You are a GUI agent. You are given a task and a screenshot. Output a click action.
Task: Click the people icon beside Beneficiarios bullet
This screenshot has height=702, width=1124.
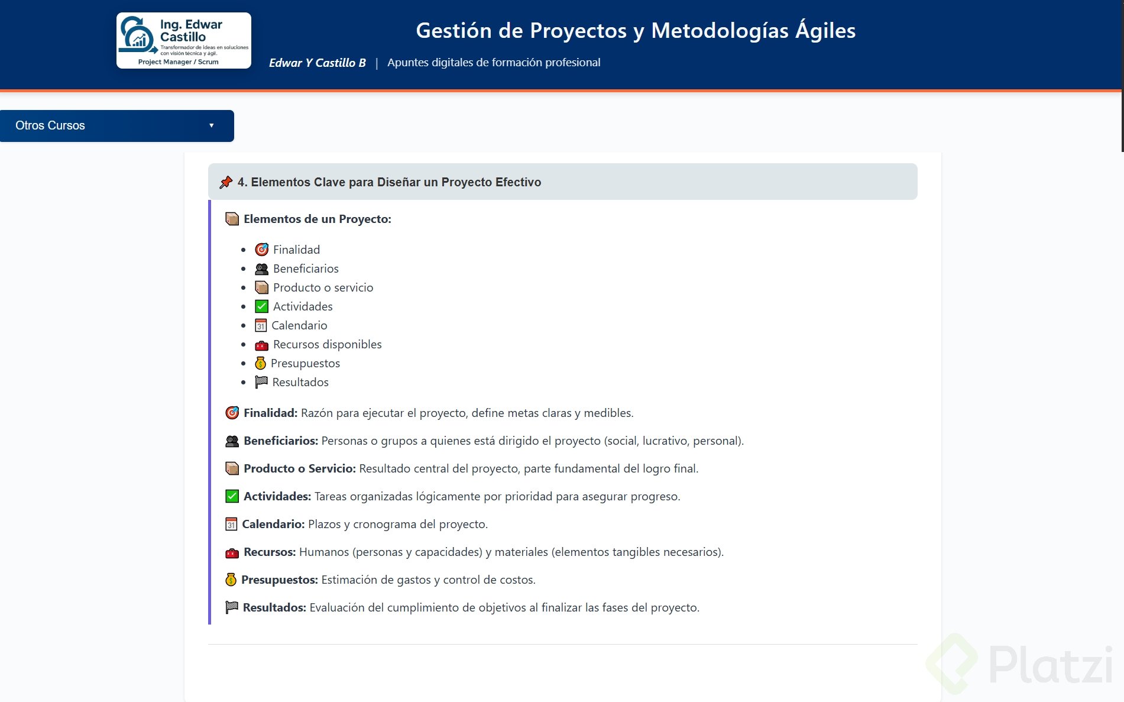click(261, 269)
